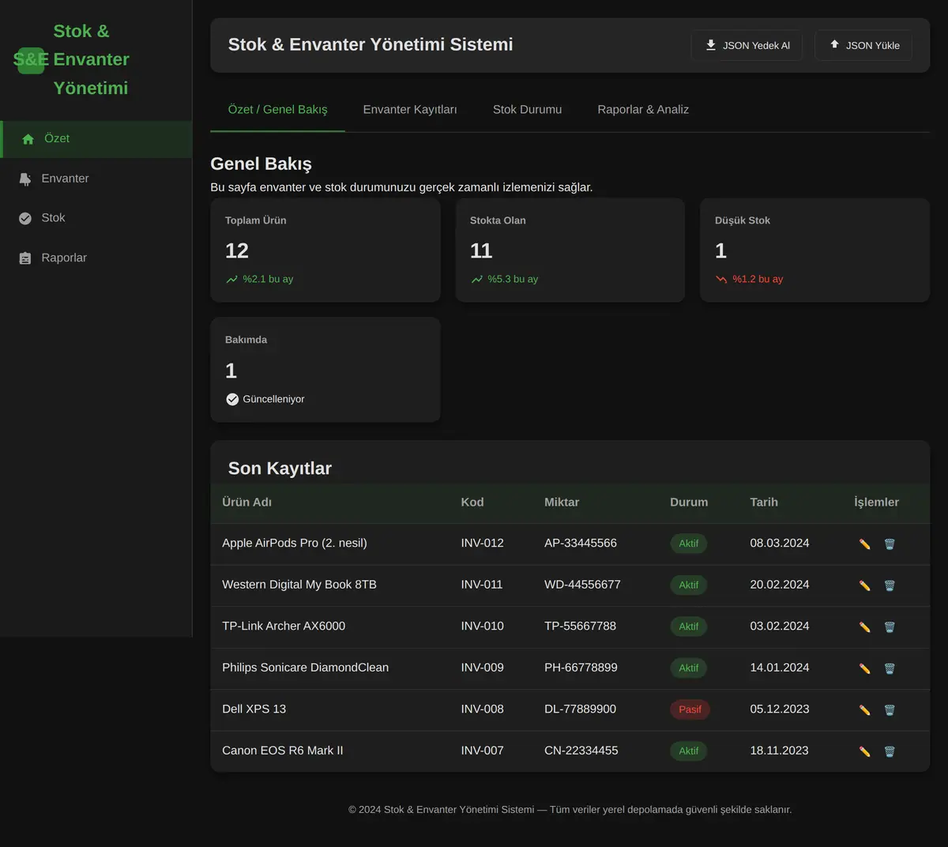Delete the Western Digital My Book record

[x=890, y=585]
